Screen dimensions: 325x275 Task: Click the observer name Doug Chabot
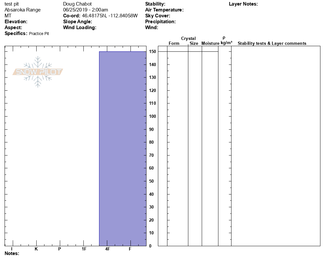[x=77, y=4]
